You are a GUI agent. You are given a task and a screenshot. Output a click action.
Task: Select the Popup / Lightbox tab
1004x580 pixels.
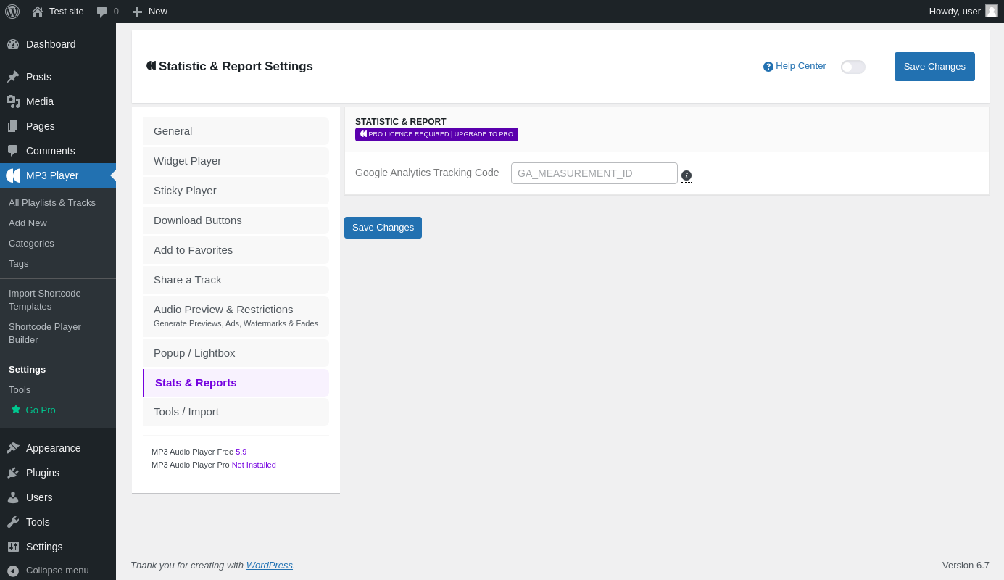(236, 353)
